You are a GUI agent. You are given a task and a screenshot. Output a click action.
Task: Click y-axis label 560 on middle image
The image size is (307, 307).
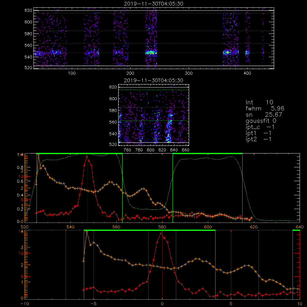113,122
